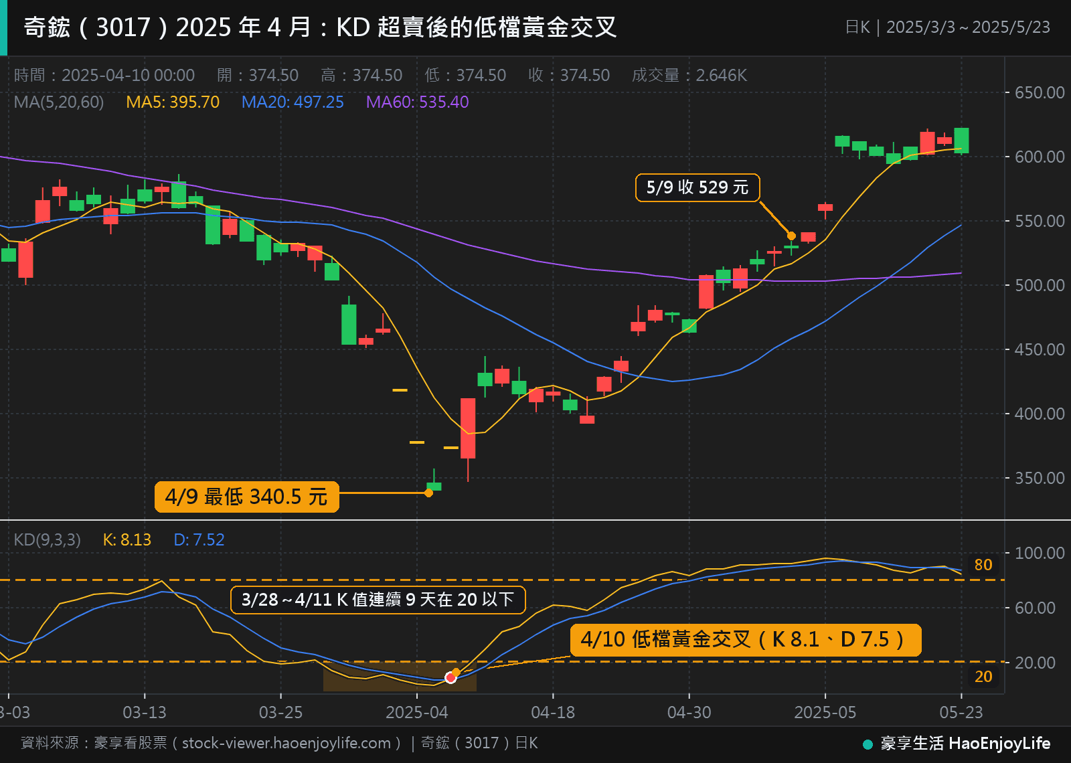Click the source text stock-viewer.haoenjoylife.com
Viewport: 1071px width, 763px height.
coord(286,743)
